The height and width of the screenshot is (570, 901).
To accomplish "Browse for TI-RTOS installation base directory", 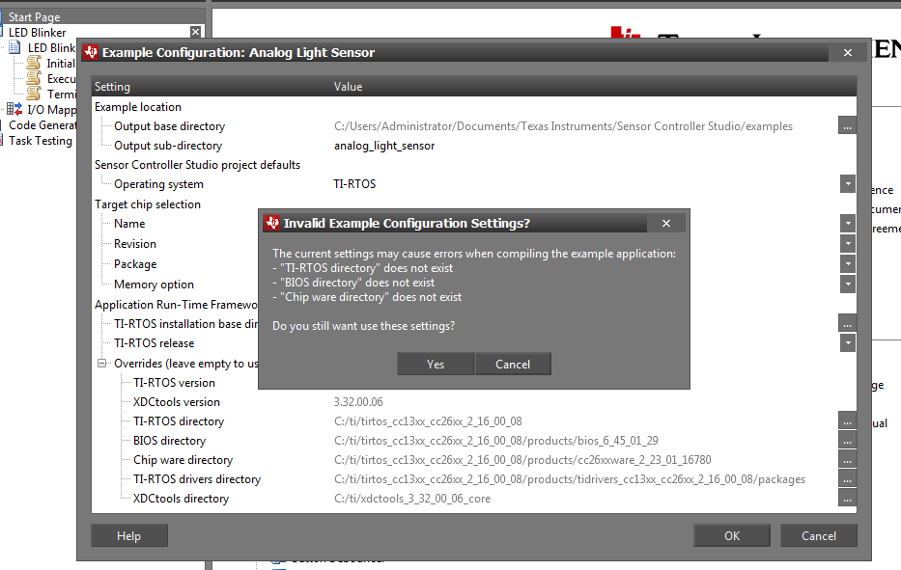I will pyautogui.click(x=847, y=323).
